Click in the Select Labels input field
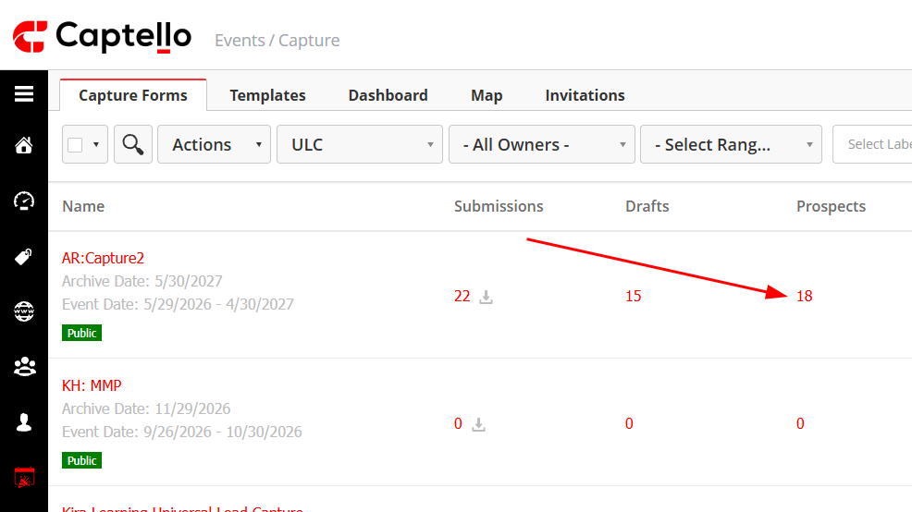The width and height of the screenshot is (912, 512). (872, 144)
